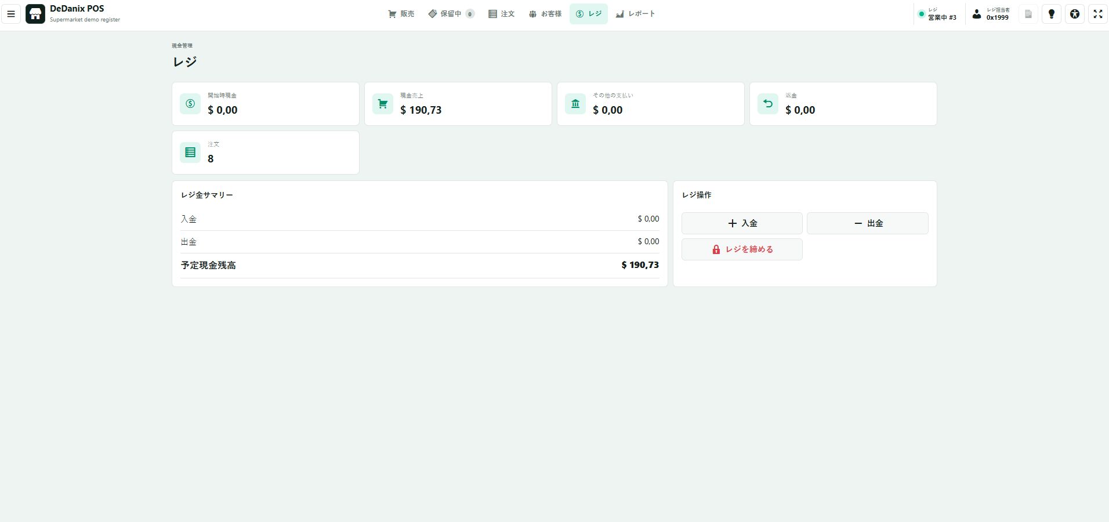Click the undo arrow icon on 返金 card
1109x522 pixels.
coord(768,104)
